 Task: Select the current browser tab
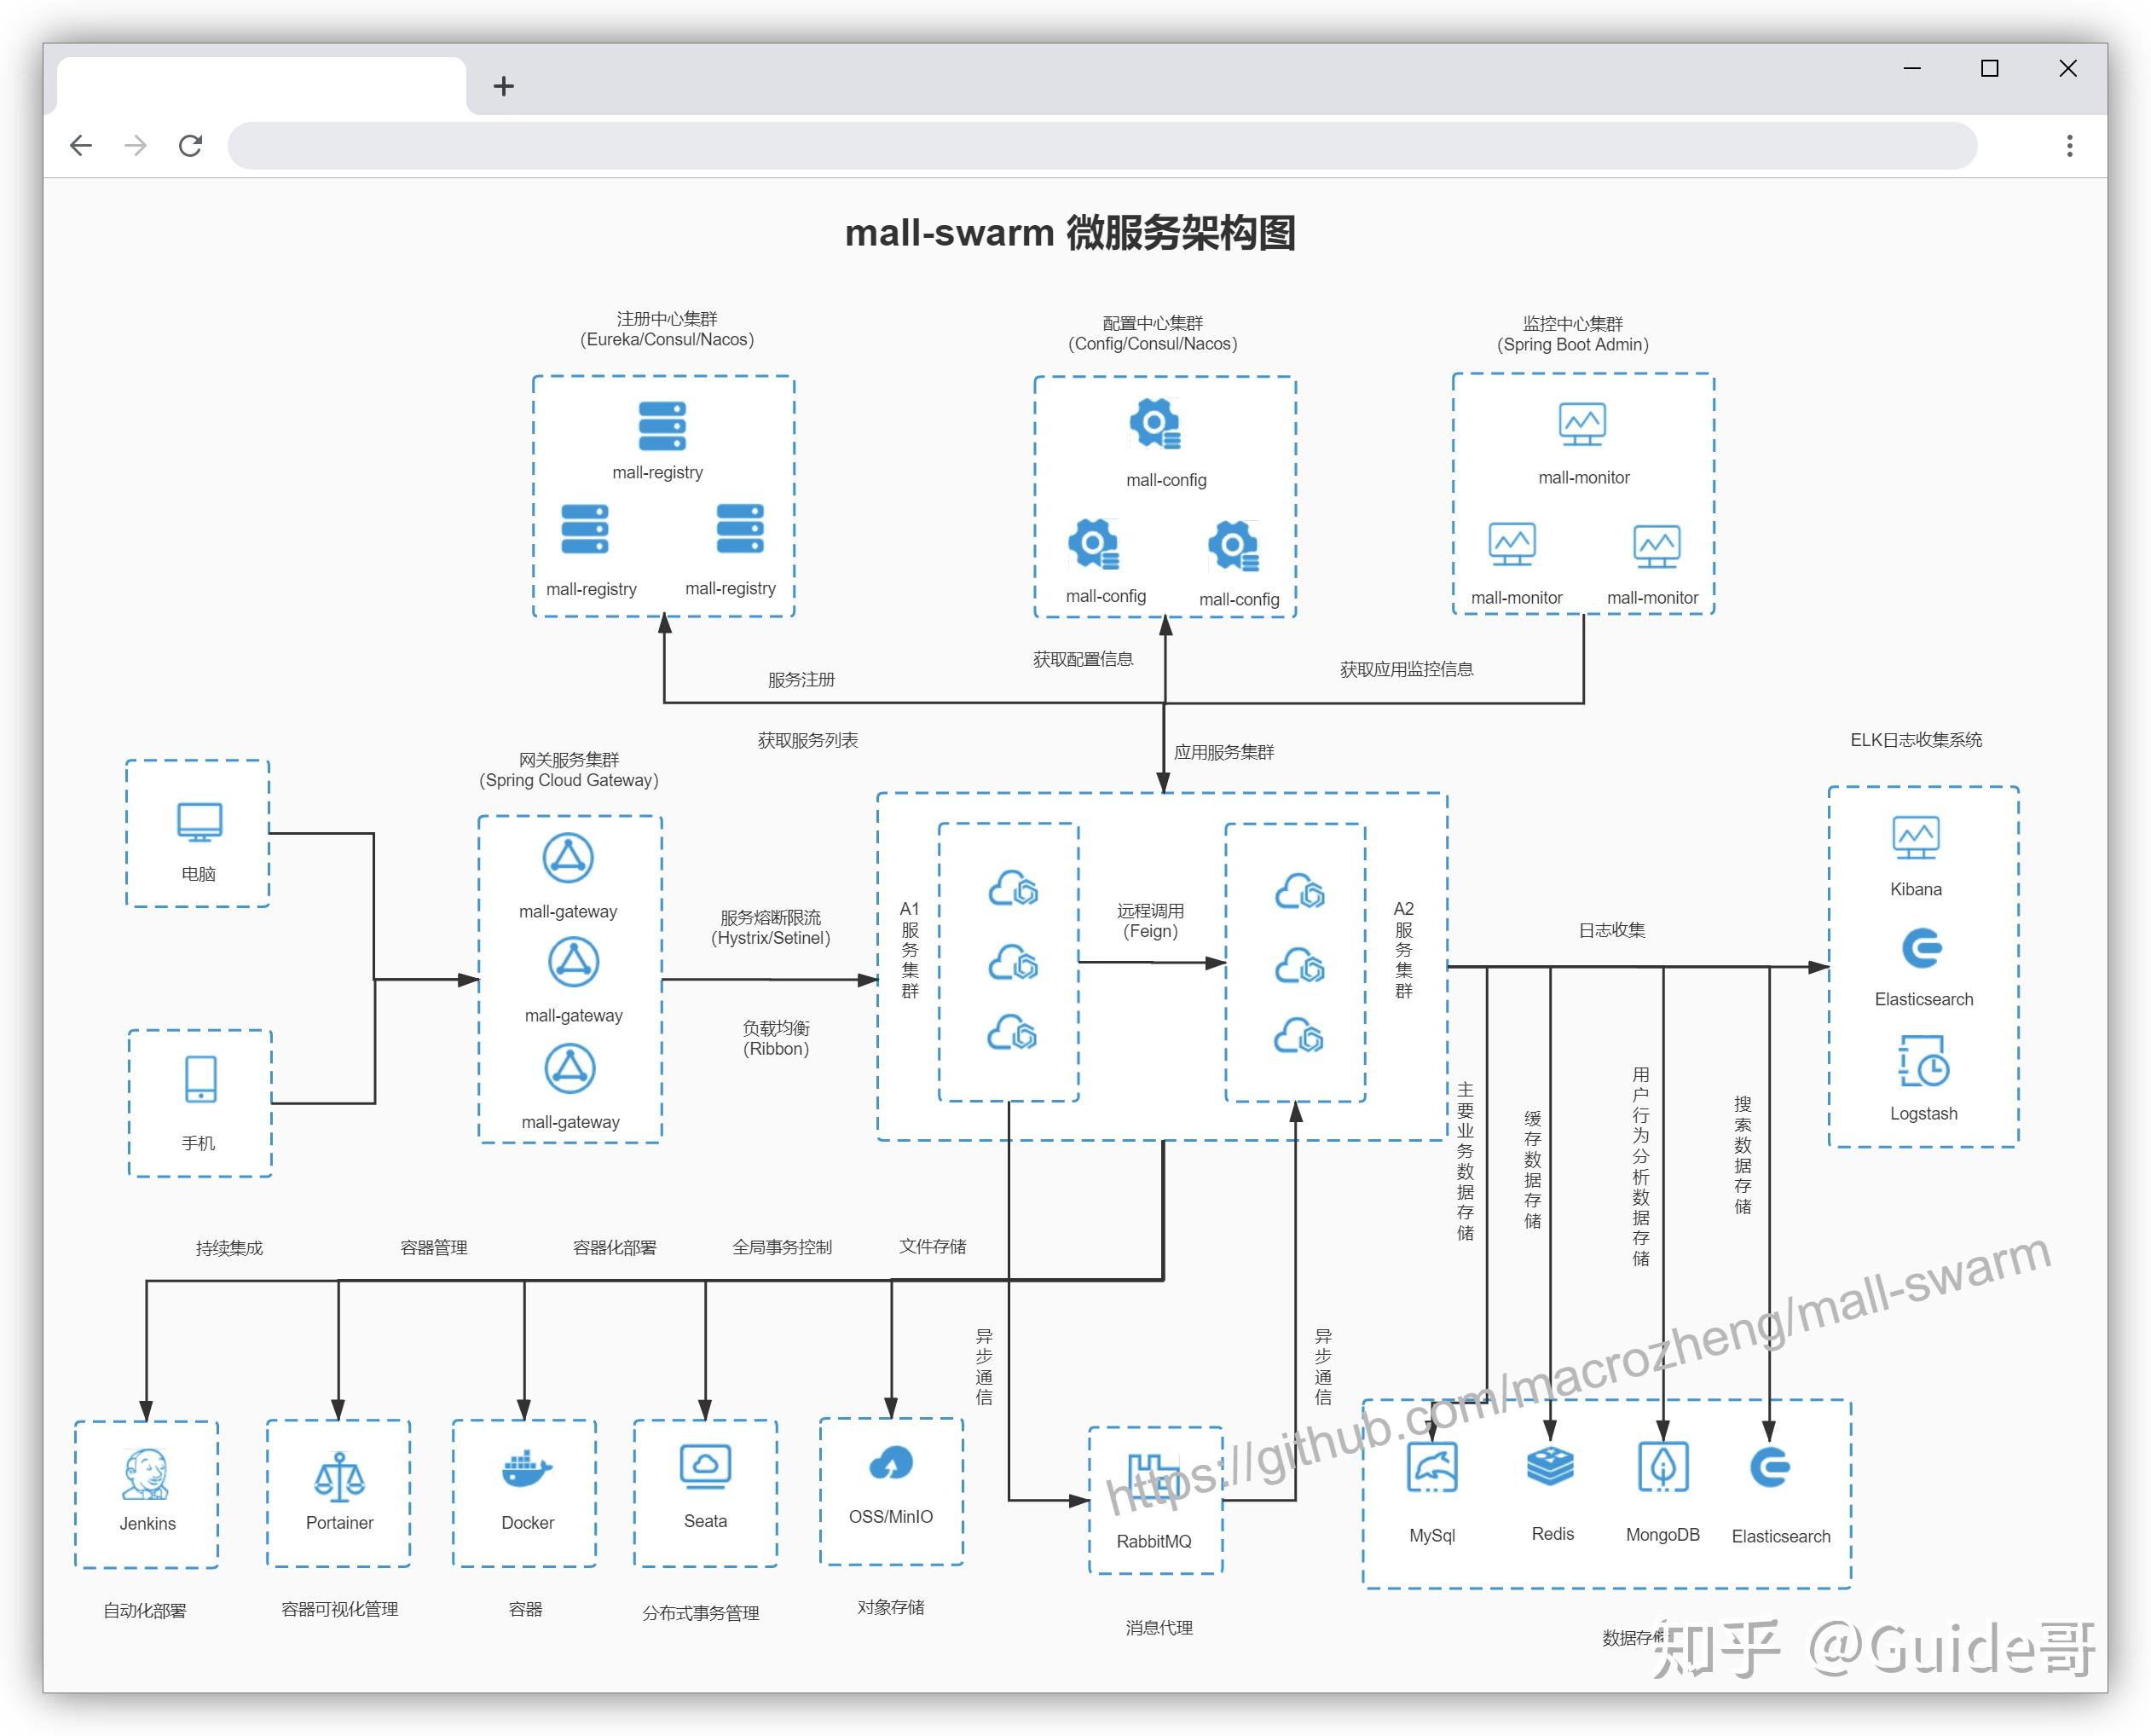coord(261,87)
